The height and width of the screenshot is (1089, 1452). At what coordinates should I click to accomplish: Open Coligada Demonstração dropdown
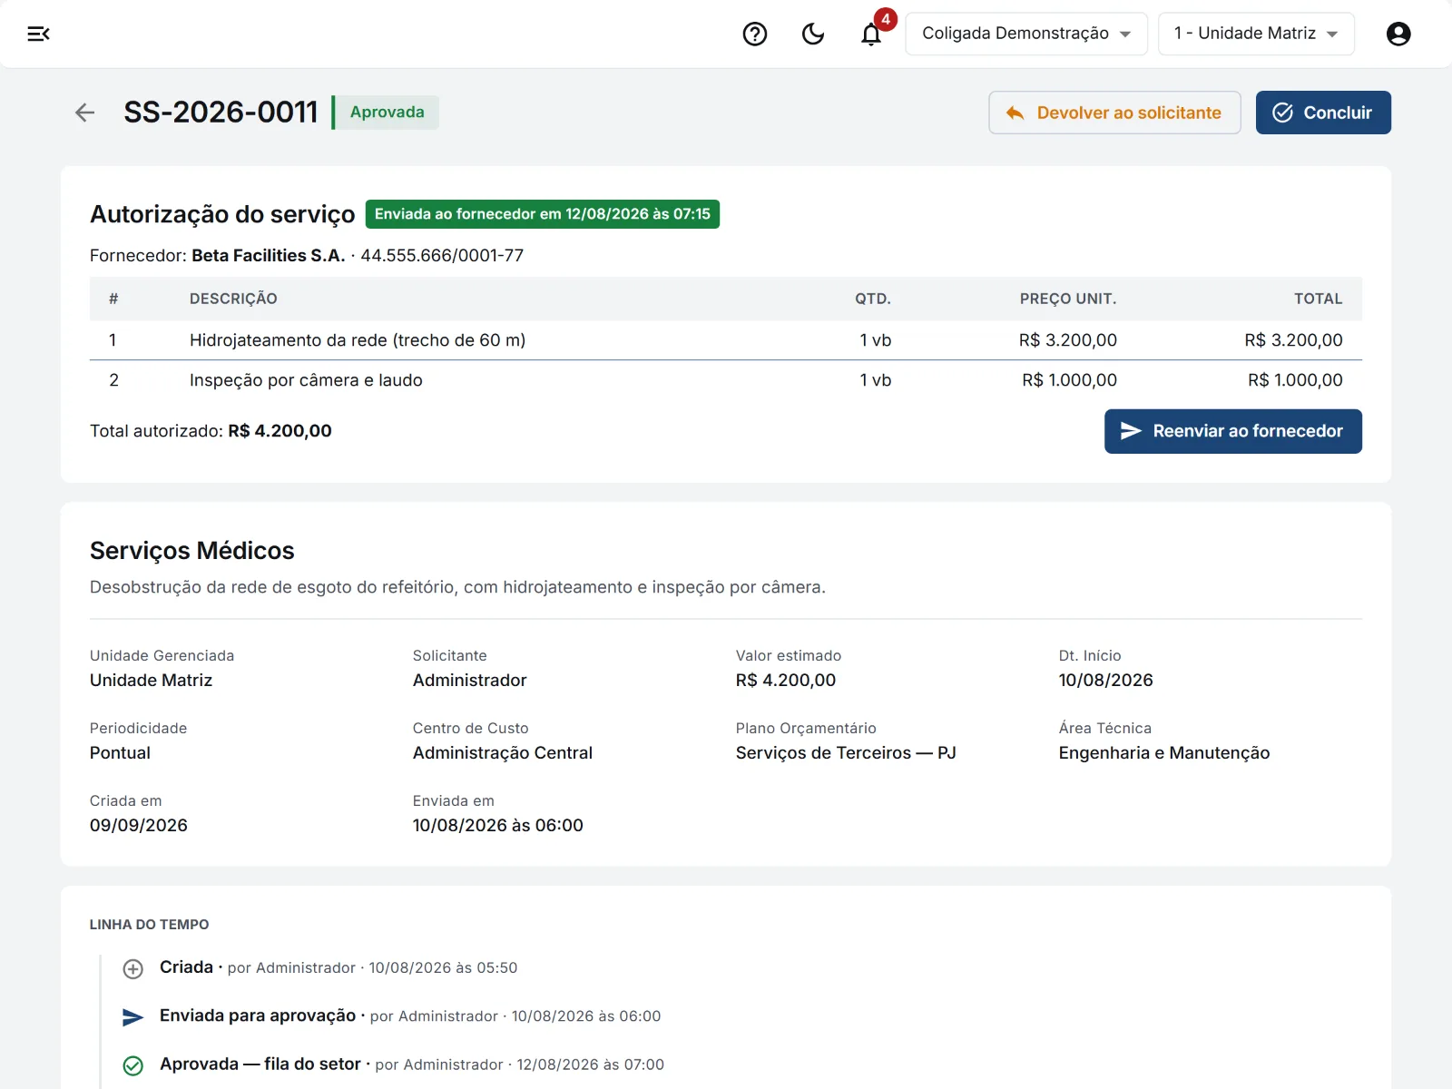(1026, 34)
